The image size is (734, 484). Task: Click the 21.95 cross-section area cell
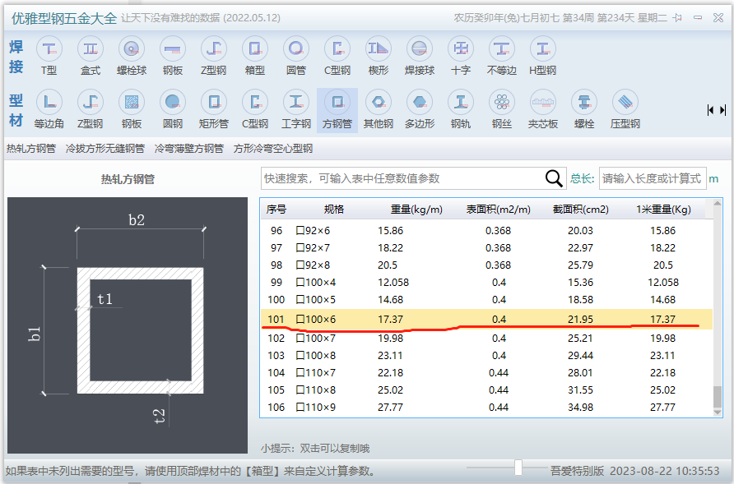(580, 320)
